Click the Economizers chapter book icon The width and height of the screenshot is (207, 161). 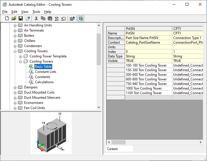[20, 102]
